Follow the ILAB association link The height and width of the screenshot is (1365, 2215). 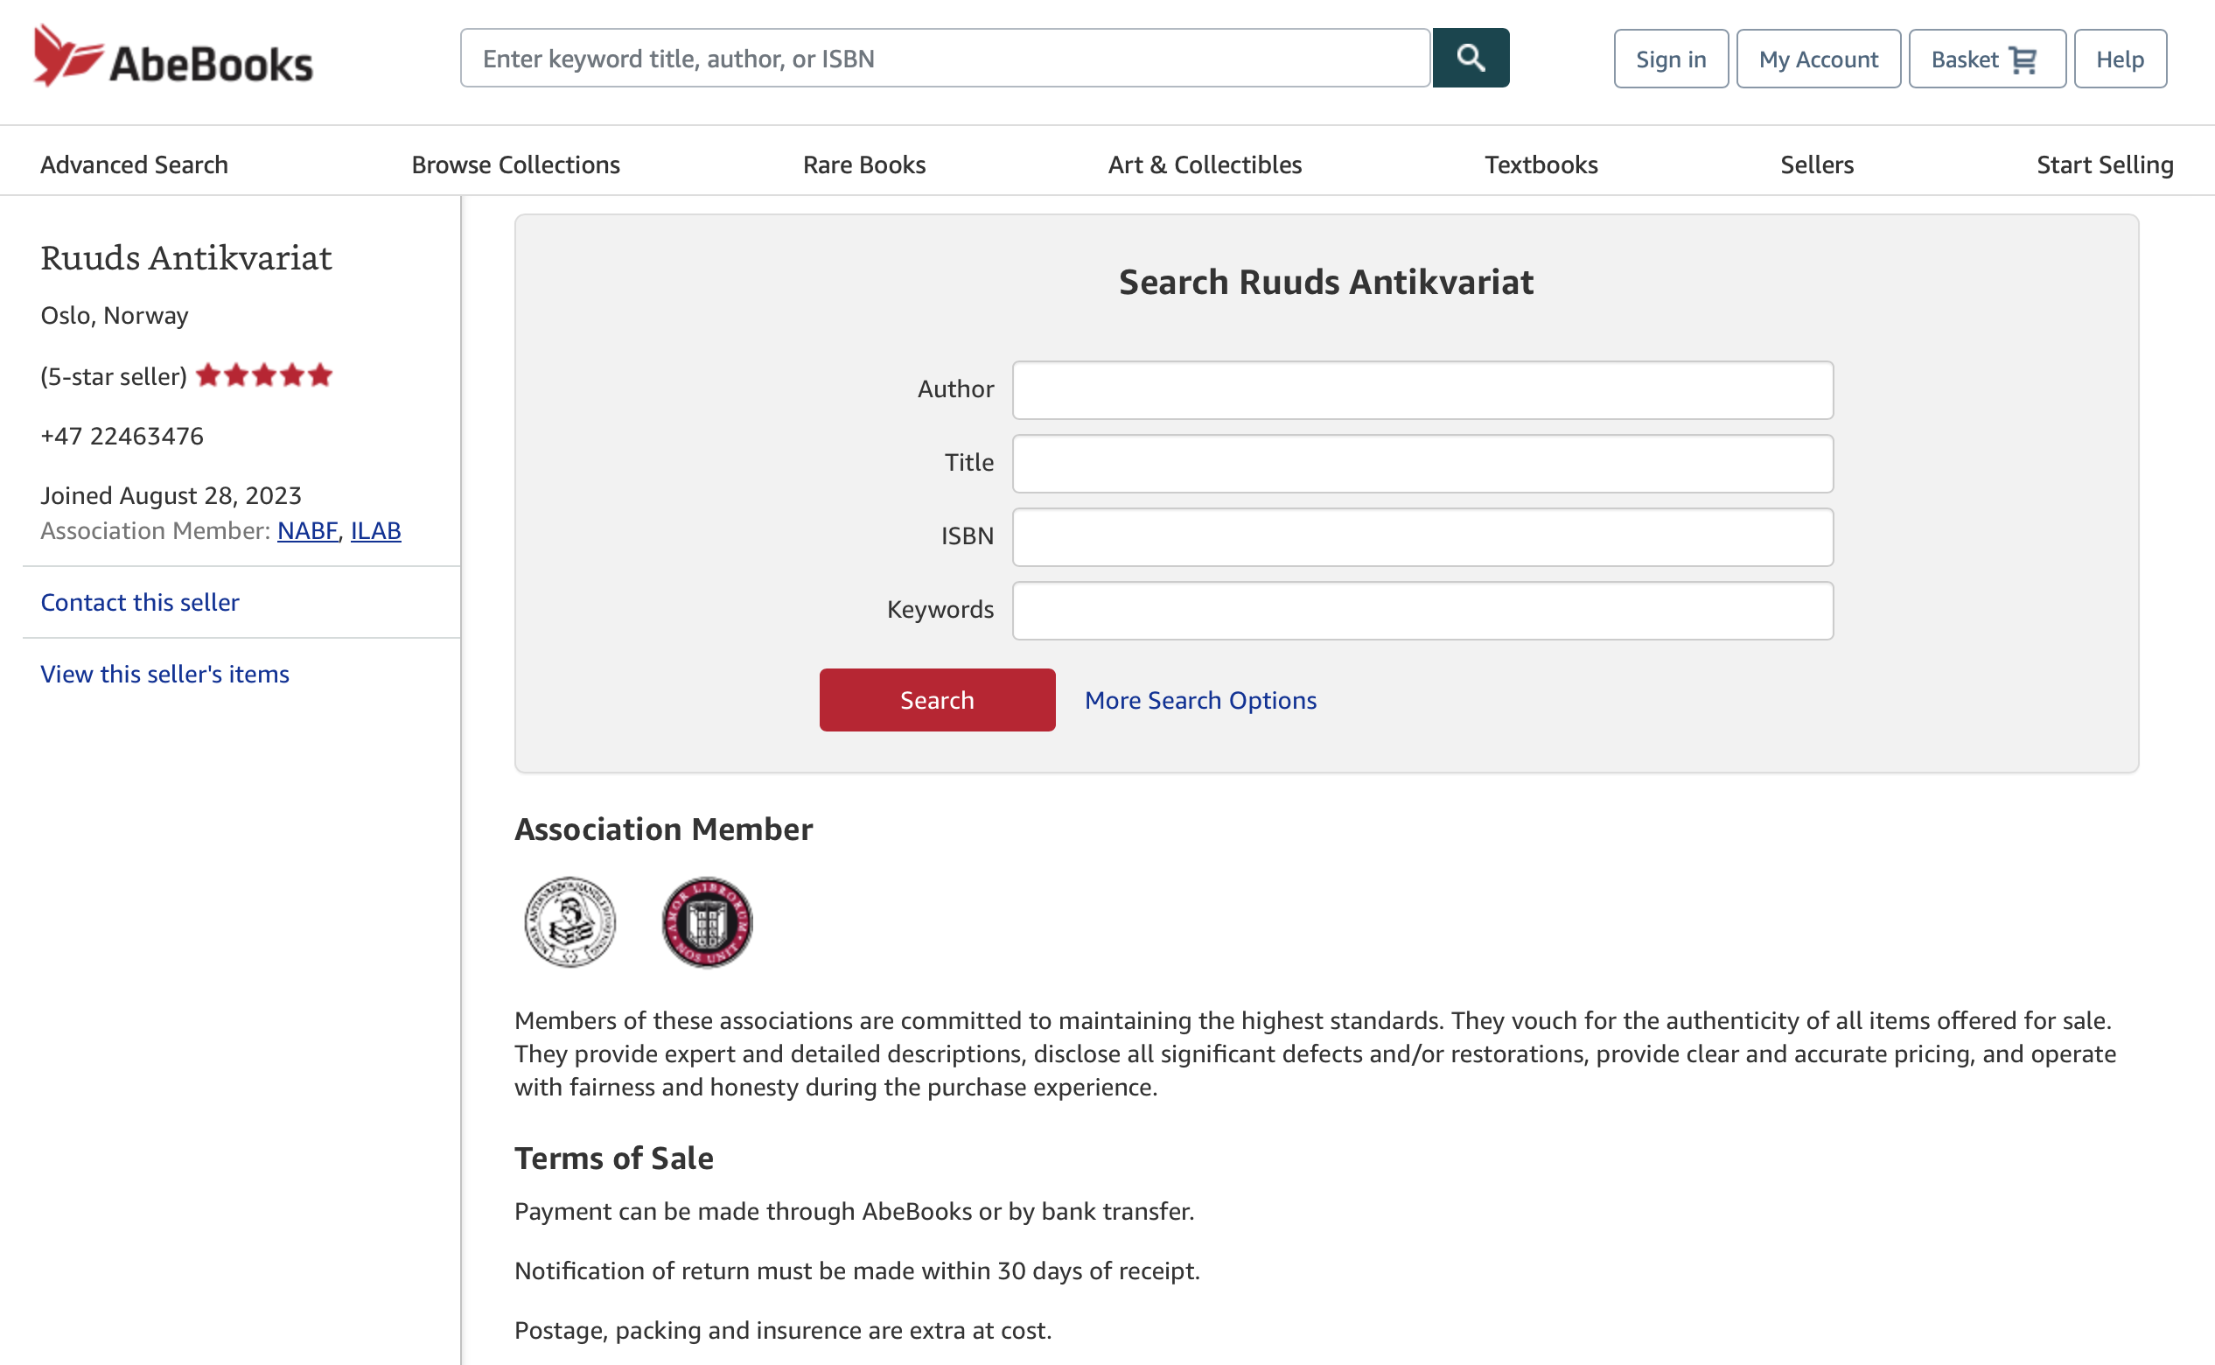[x=375, y=531]
